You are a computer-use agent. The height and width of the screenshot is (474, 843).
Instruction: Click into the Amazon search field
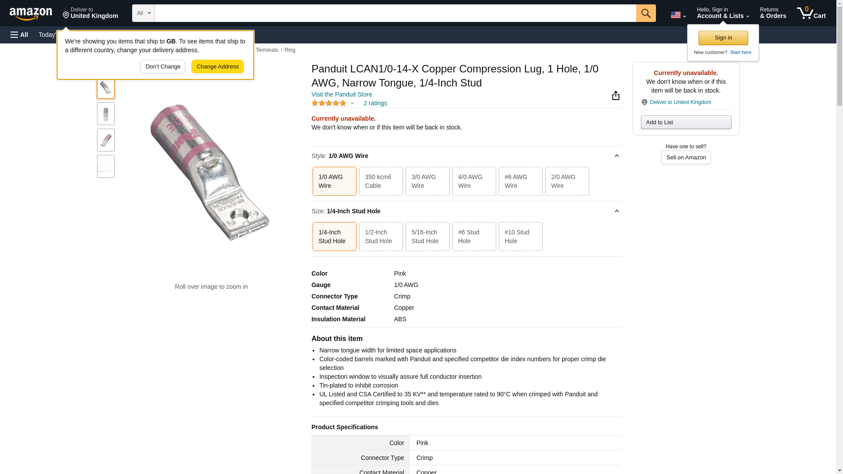[x=395, y=13]
